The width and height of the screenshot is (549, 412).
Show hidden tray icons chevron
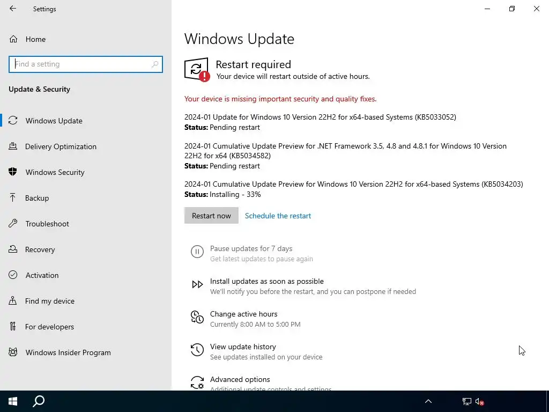click(x=428, y=401)
